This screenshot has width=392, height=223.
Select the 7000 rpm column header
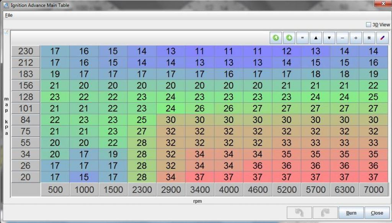pos(374,190)
